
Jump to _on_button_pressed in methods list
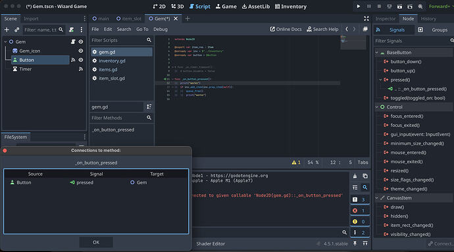point(113,130)
